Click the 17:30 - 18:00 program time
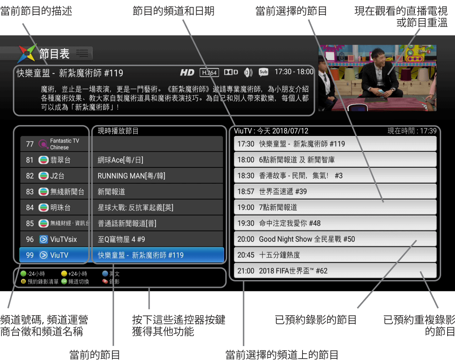 tap(294, 72)
